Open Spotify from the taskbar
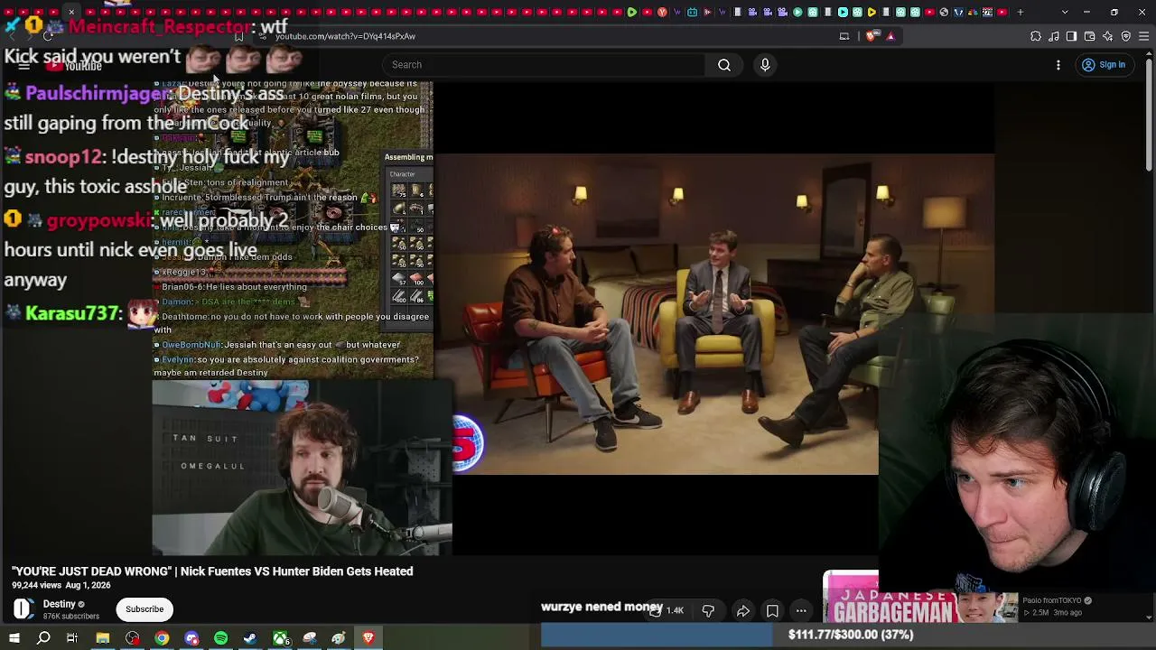The image size is (1156, 650). tap(220, 638)
